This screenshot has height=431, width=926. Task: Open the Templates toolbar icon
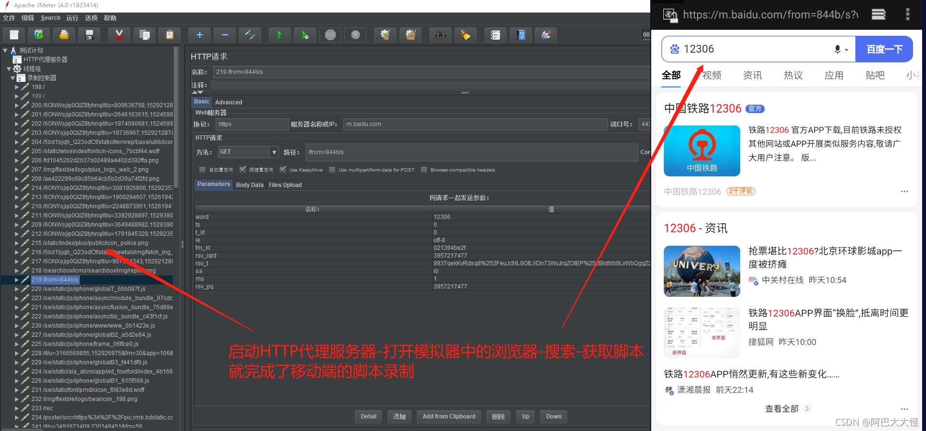pos(39,35)
